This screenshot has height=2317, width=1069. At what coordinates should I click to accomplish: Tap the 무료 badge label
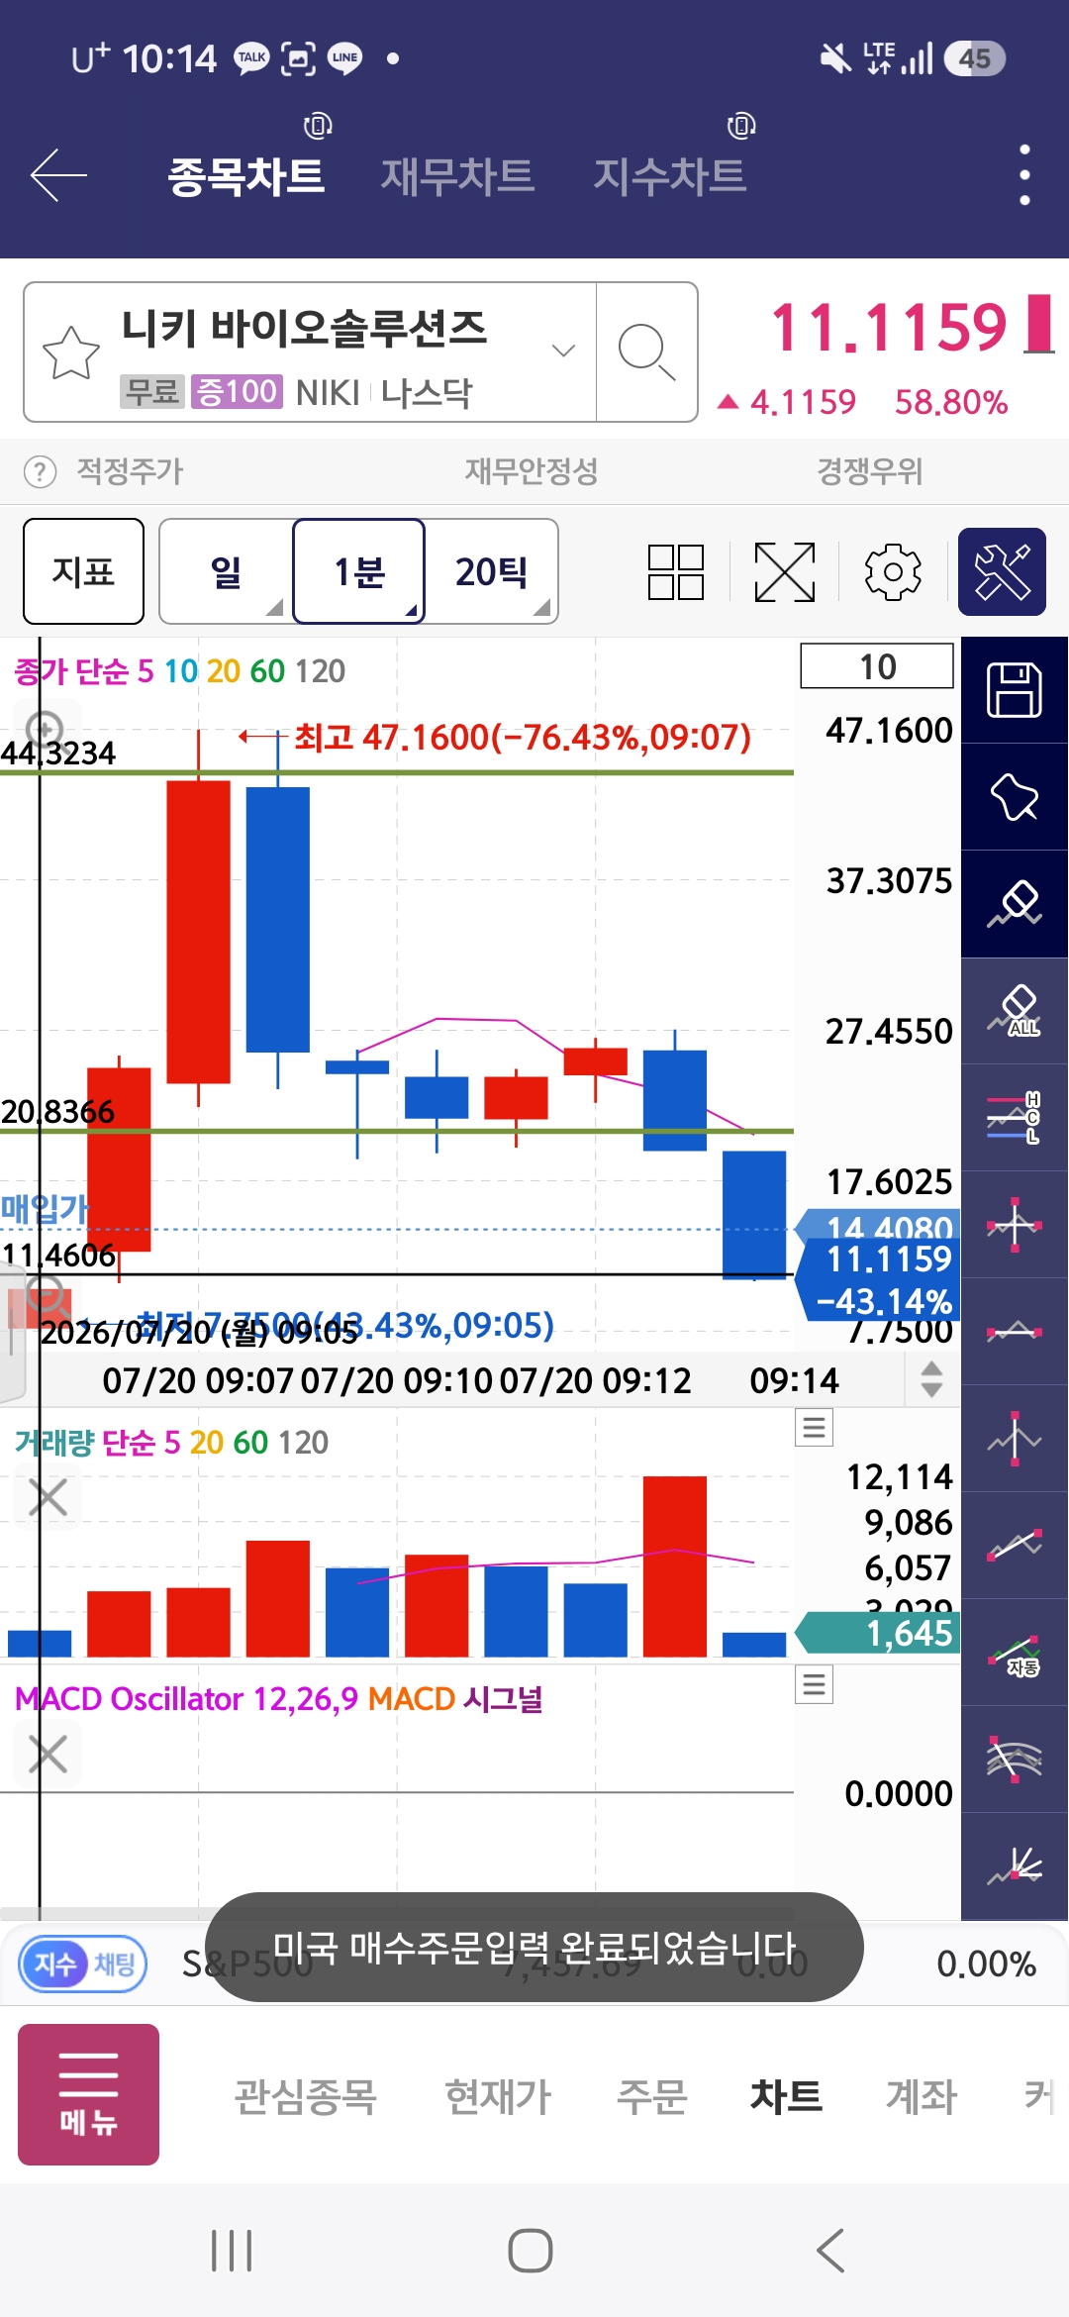(152, 392)
